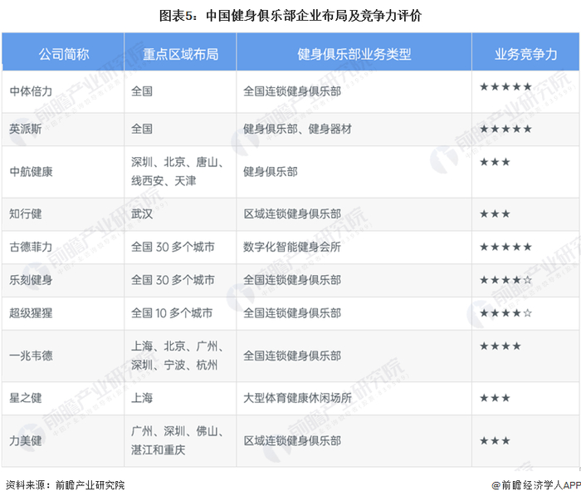Click the three-star rating for 星之健
The image size is (581, 501).
(495, 398)
